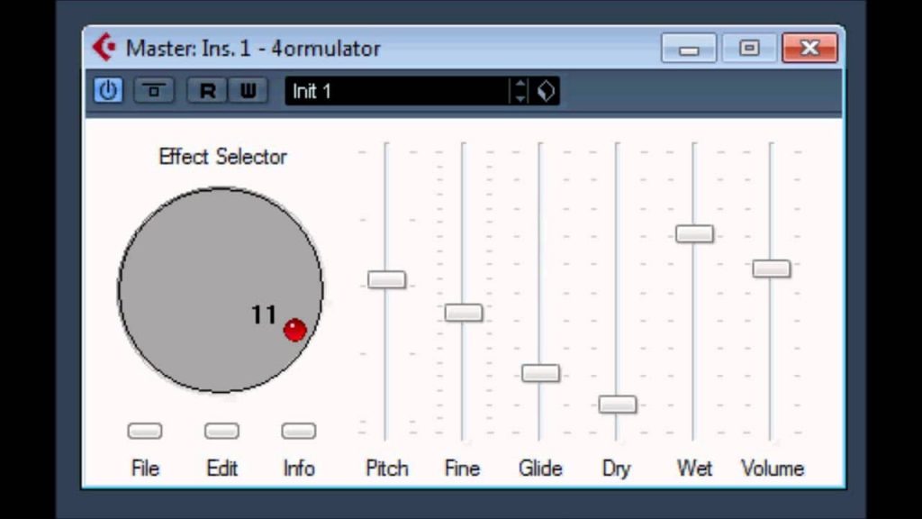
Task: Click the Fine slider handle
Action: coord(464,313)
